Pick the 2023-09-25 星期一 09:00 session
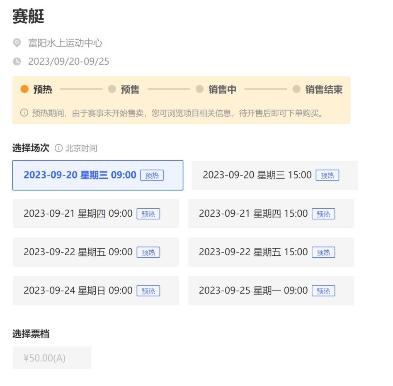Screen dimensions: 393x386 point(271,291)
